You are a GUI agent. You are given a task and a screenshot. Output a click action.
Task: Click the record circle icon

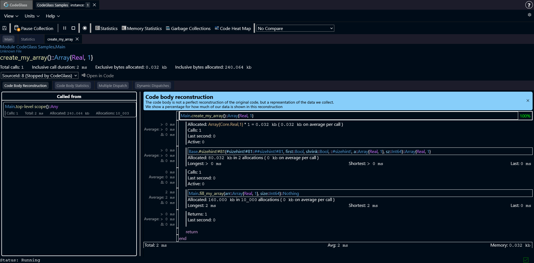(85, 28)
